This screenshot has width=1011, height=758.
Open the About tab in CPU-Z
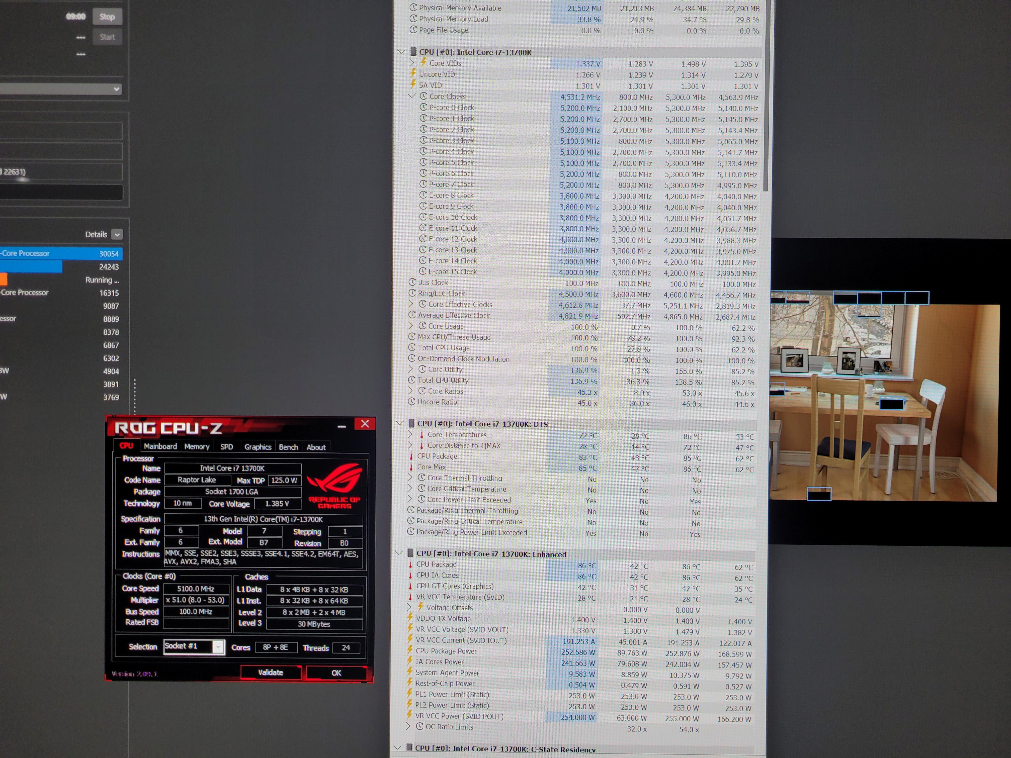coord(316,447)
